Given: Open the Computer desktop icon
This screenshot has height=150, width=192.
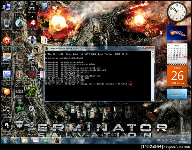Looking at the screenshot, I should (6, 8).
